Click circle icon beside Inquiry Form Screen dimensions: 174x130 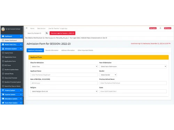click(x=3, y=53)
